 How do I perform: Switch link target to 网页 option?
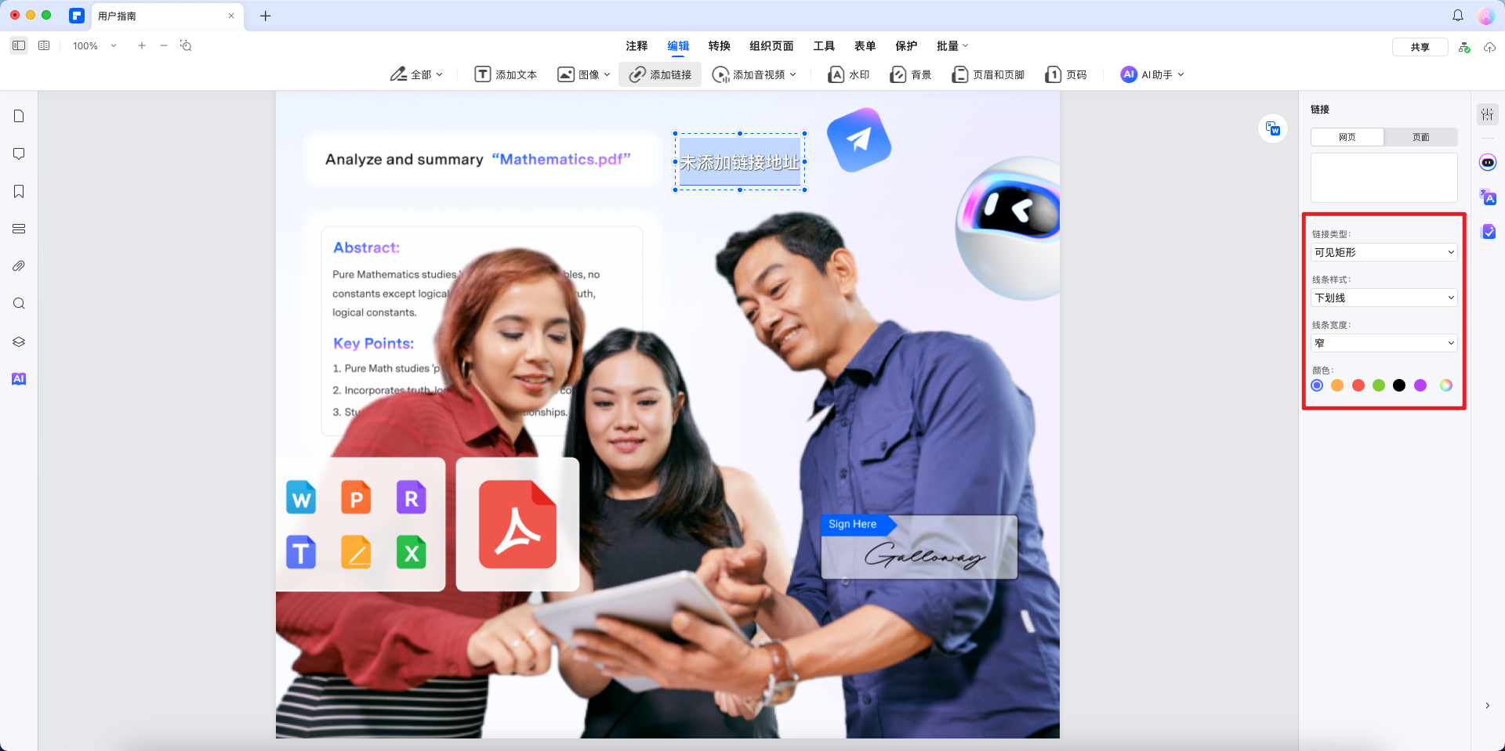point(1347,137)
